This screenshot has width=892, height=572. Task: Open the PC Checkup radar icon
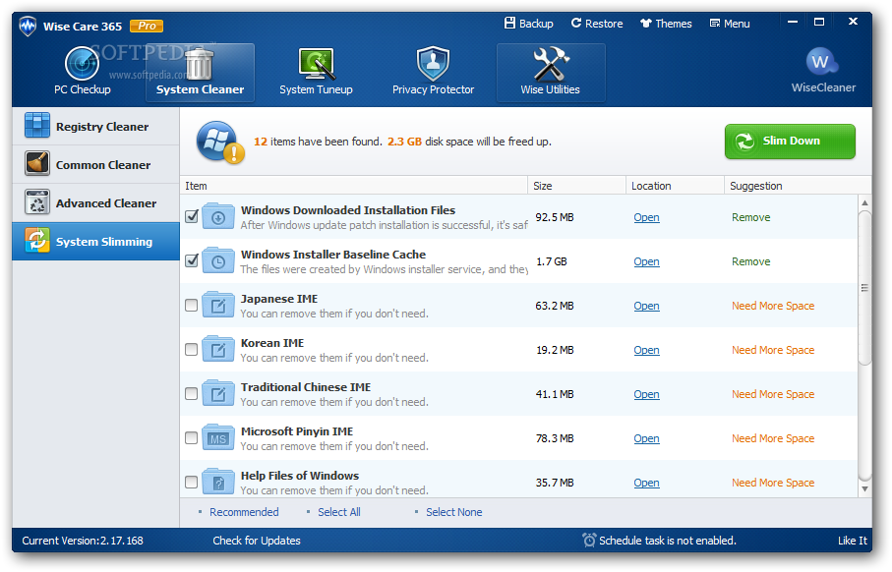coord(82,63)
